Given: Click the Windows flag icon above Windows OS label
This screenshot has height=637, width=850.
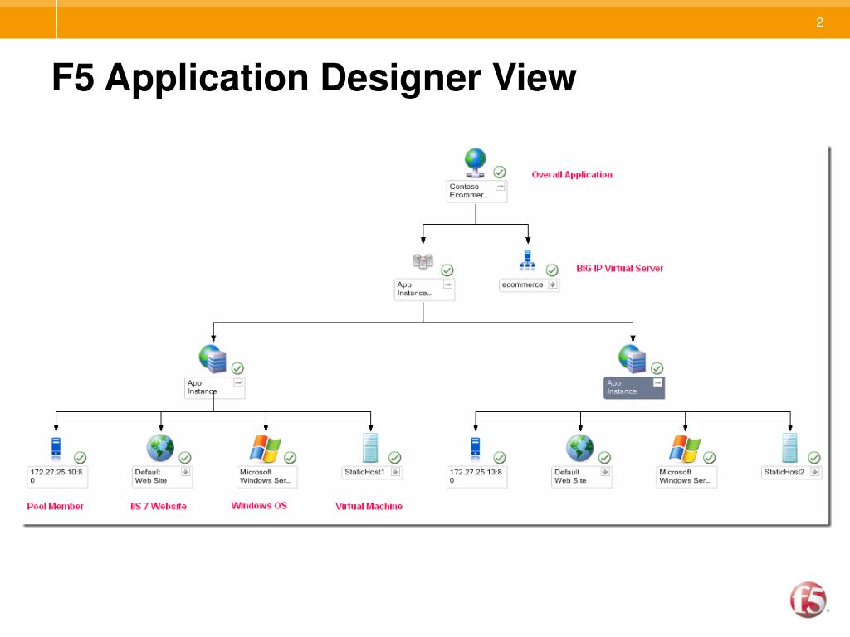Looking at the screenshot, I should click(x=265, y=448).
